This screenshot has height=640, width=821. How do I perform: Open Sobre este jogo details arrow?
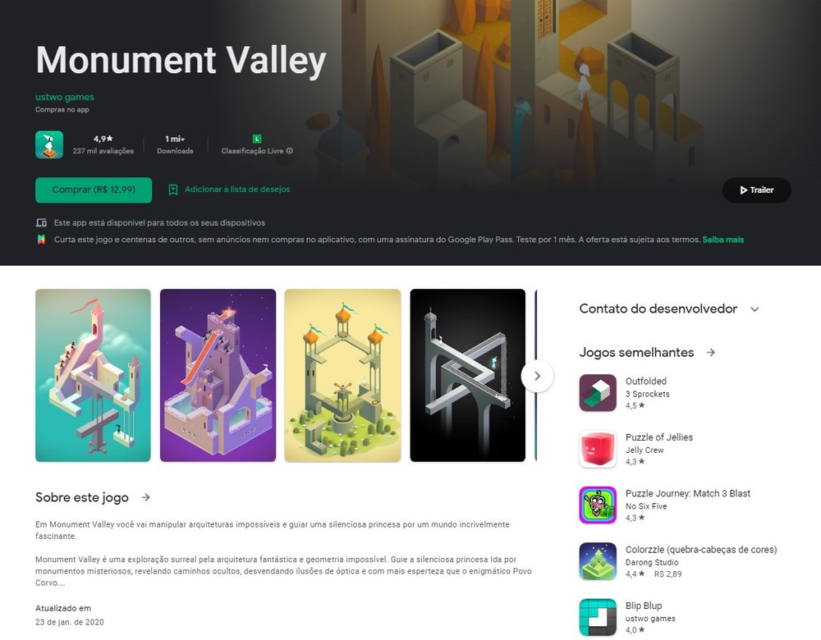point(145,497)
